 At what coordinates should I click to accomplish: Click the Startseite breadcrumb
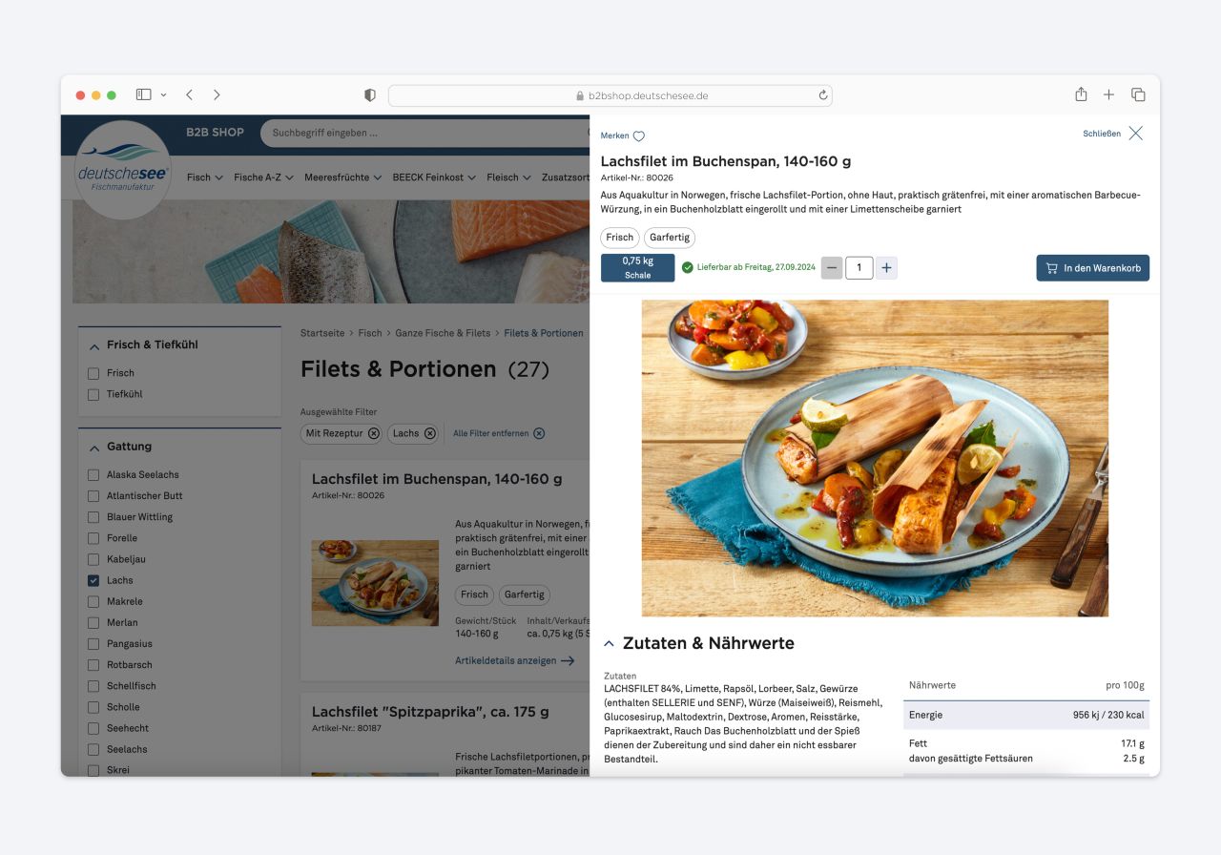click(x=322, y=333)
